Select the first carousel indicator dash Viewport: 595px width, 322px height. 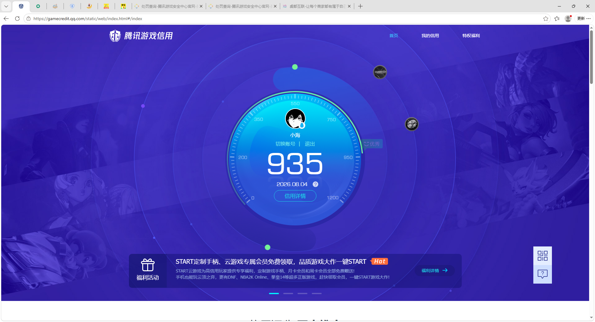274,294
